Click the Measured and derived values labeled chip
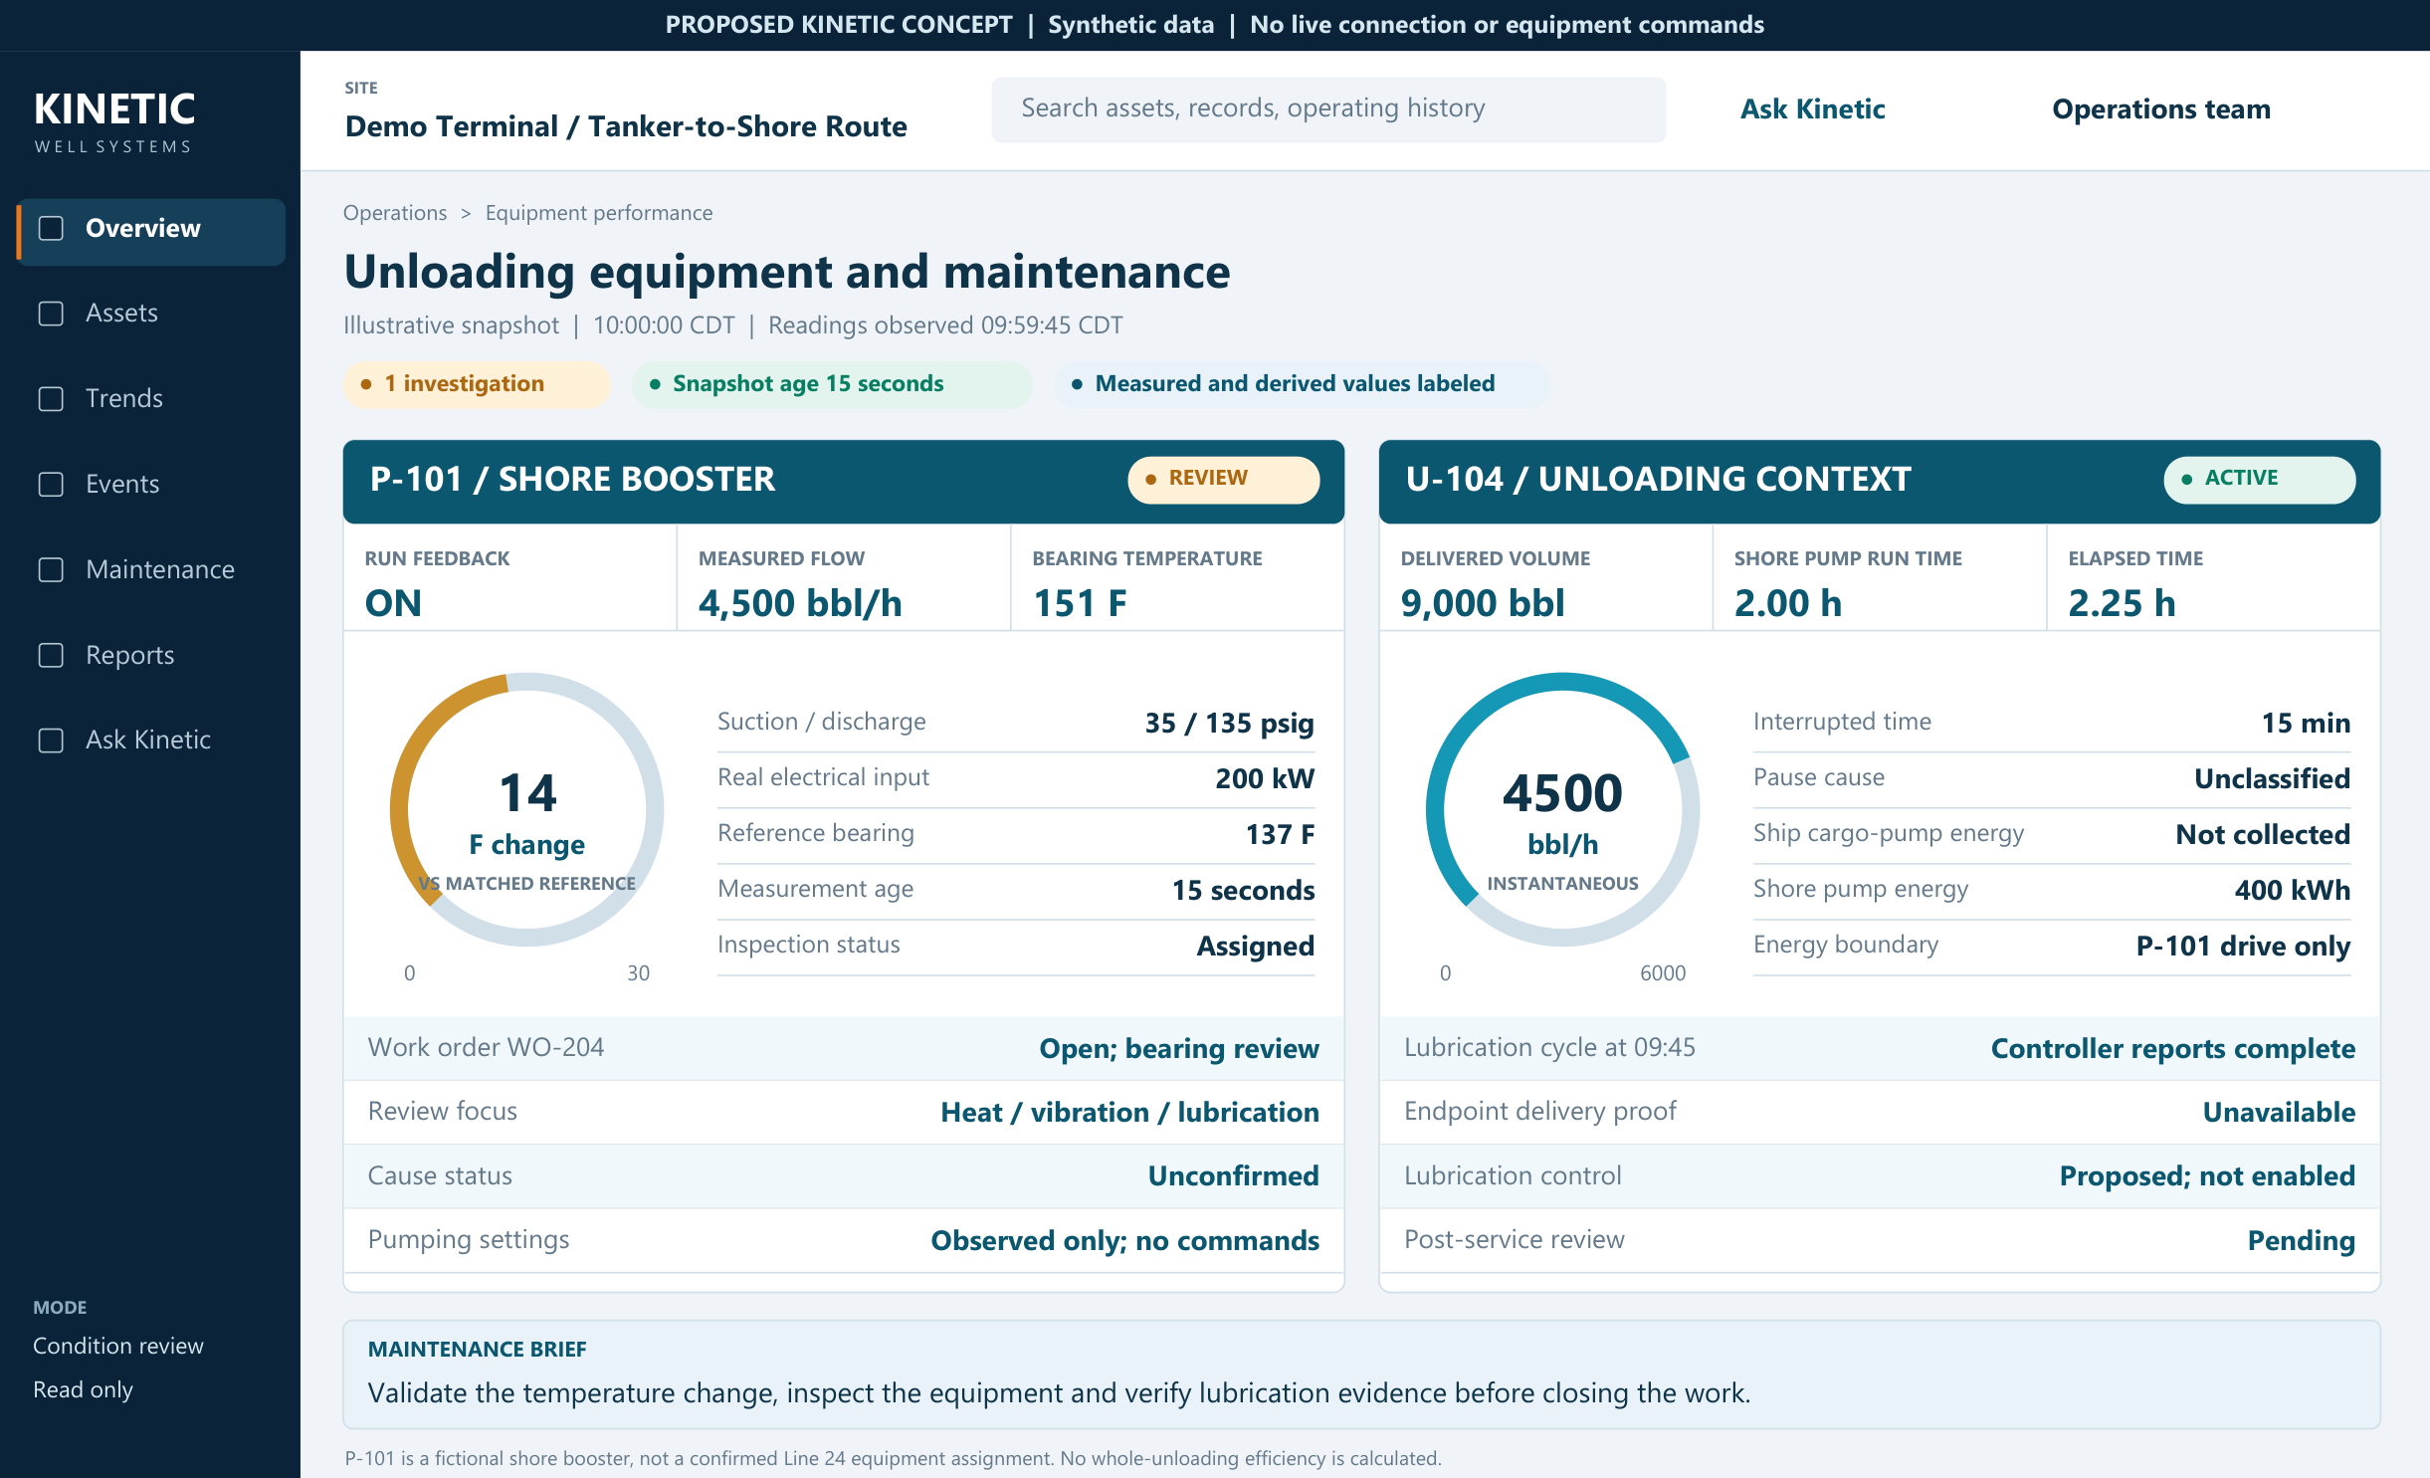 point(1303,384)
